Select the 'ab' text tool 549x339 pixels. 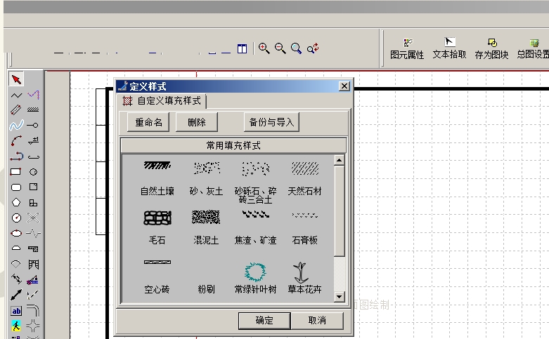coord(16,311)
